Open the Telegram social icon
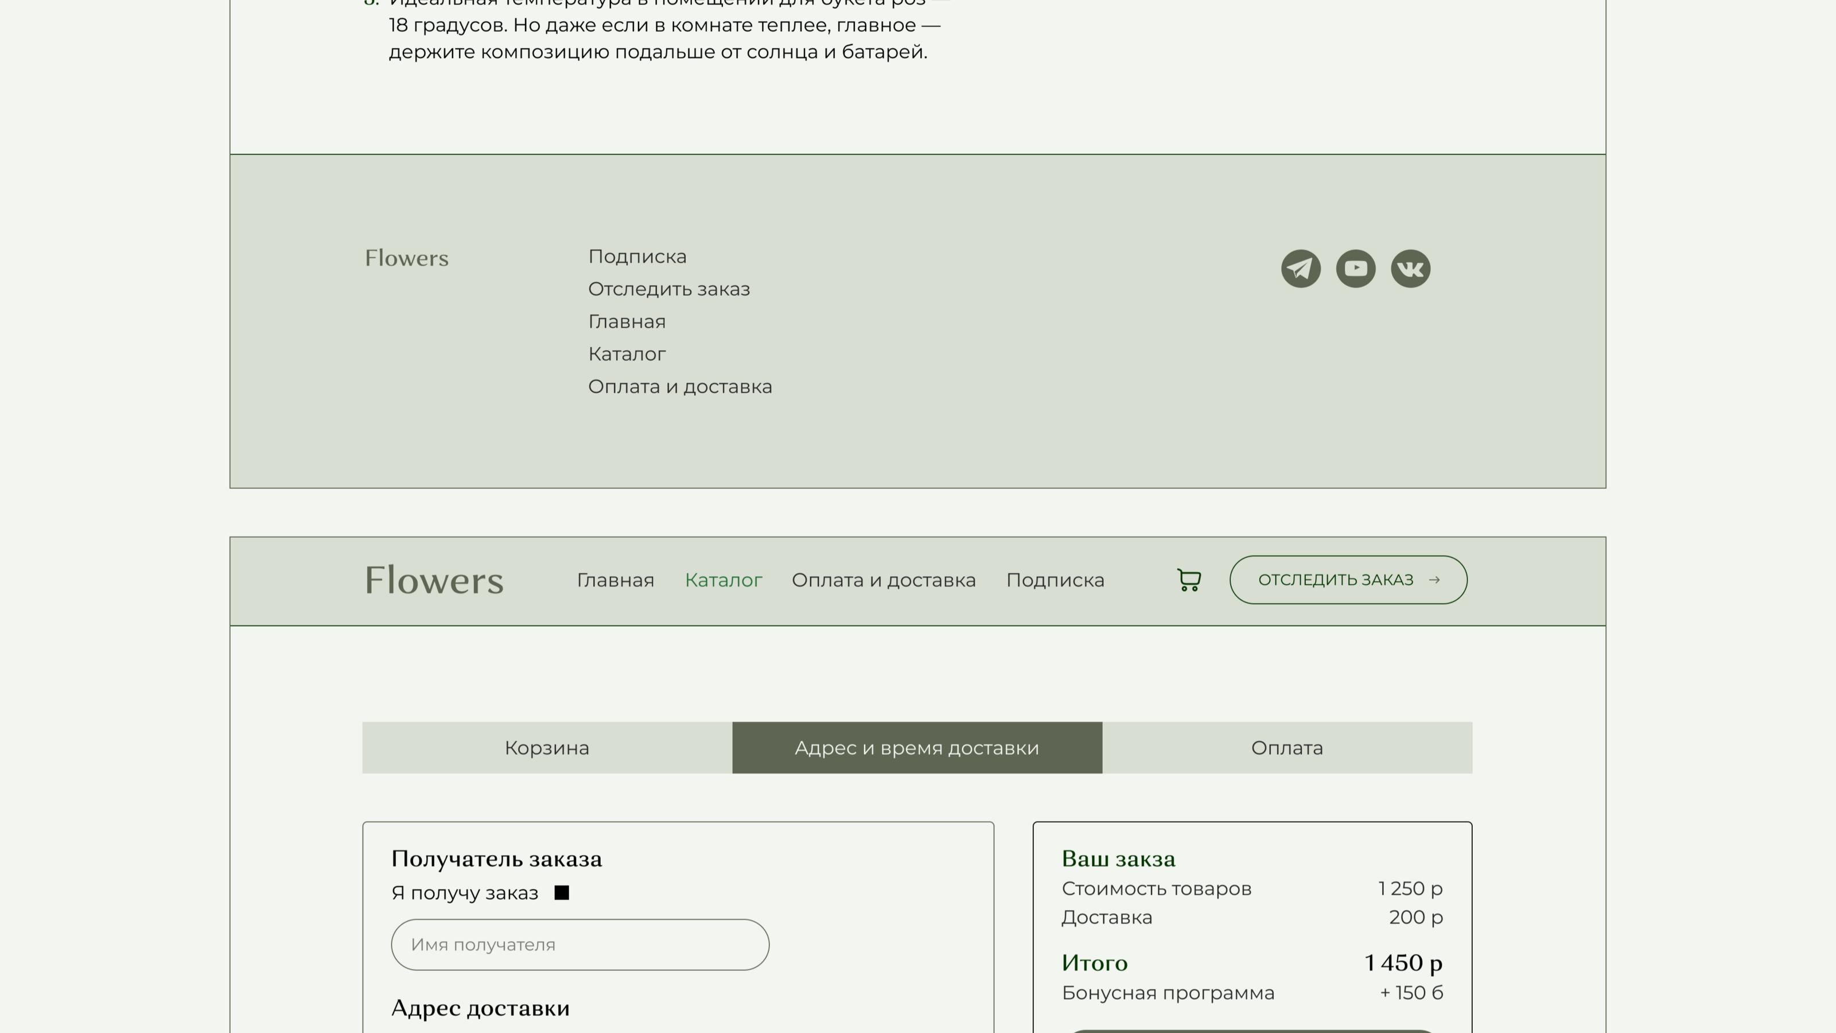Viewport: 1836px width, 1033px height. (x=1300, y=269)
